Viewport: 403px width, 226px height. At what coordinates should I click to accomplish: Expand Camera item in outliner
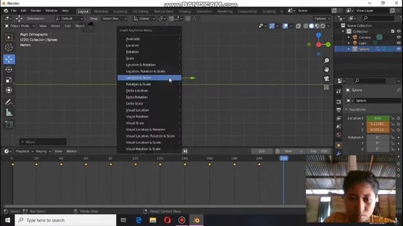click(x=349, y=37)
